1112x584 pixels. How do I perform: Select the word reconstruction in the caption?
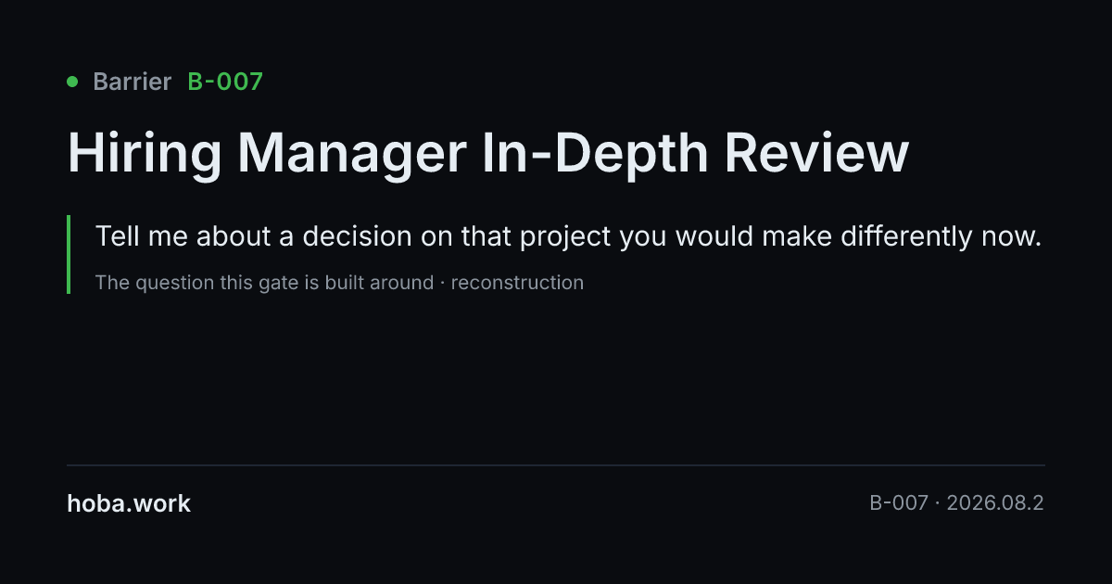517,283
